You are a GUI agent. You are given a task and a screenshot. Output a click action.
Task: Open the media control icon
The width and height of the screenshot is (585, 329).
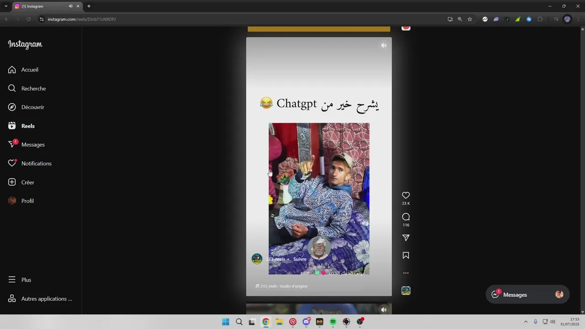[x=556, y=19]
